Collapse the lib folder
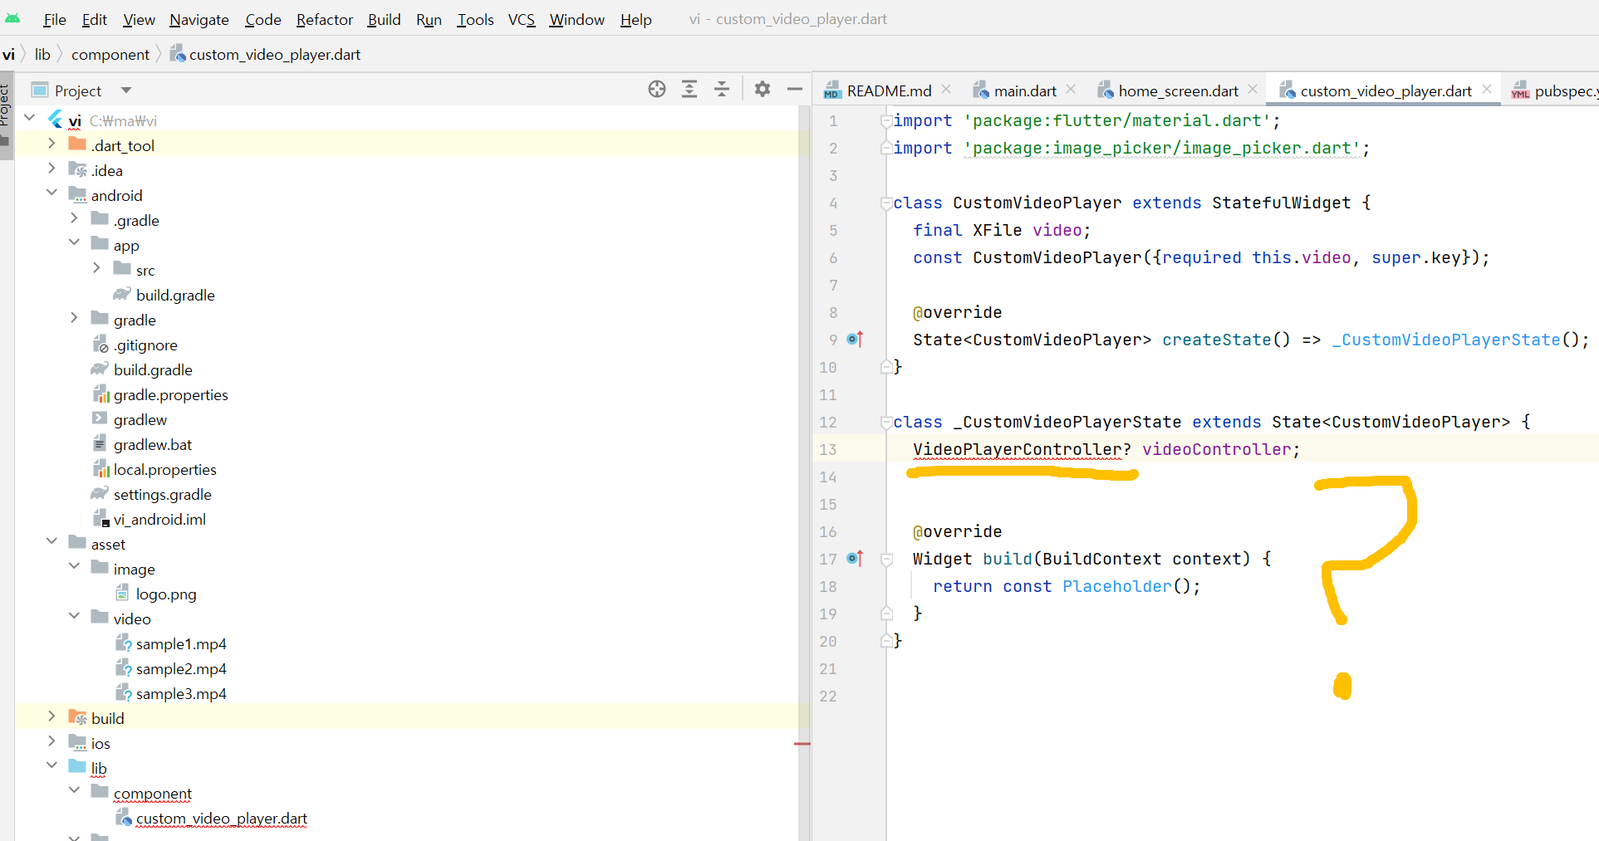Viewport: 1599px width, 841px height. click(x=52, y=766)
